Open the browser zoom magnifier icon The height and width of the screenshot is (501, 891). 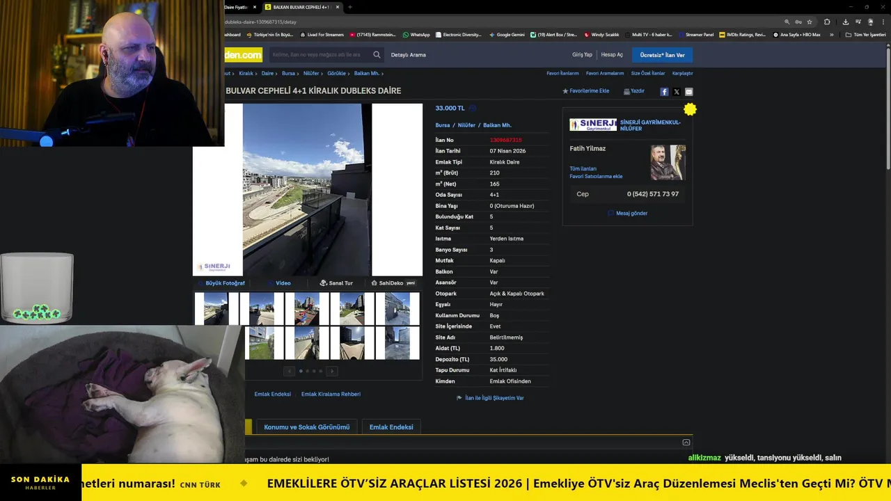click(x=787, y=22)
